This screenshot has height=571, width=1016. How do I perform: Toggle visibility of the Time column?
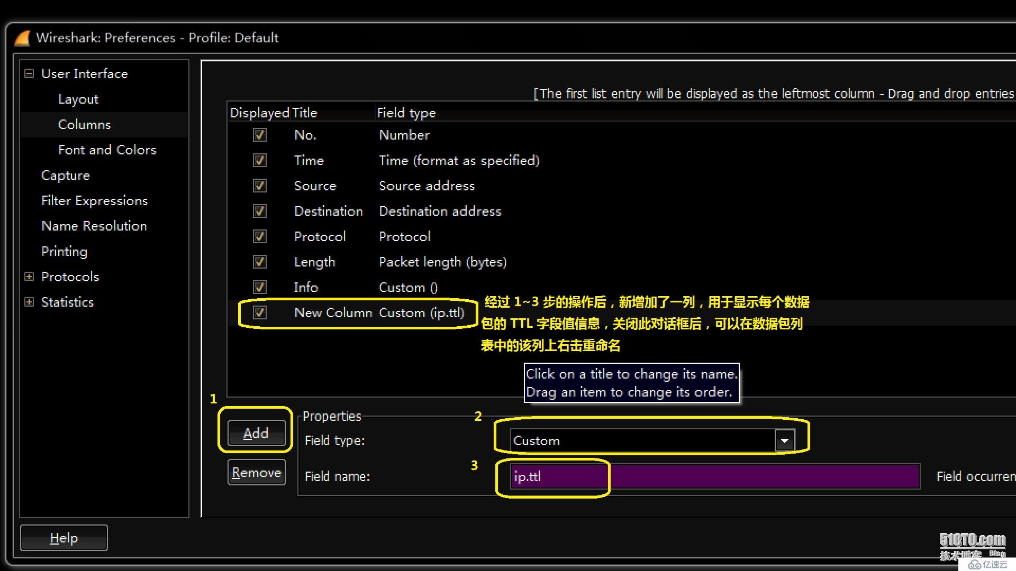pyautogui.click(x=259, y=160)
